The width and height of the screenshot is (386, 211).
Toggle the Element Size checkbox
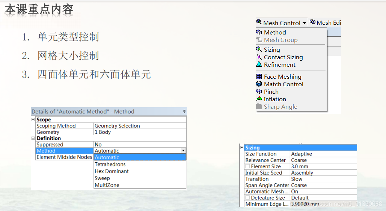tap(247, 166)
